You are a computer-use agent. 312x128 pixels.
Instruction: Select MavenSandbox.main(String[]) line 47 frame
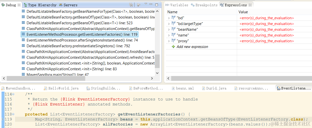point(58,74)
